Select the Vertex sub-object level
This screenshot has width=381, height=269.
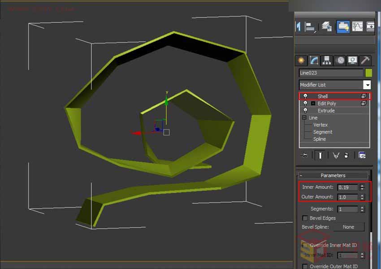320,125
